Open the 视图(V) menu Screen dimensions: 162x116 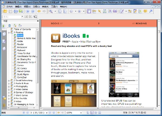click(27, 7)
